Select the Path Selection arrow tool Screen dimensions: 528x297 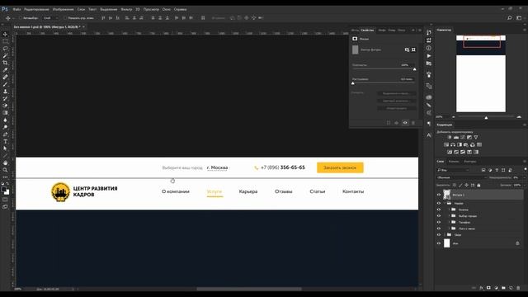(x=5, y=148)
